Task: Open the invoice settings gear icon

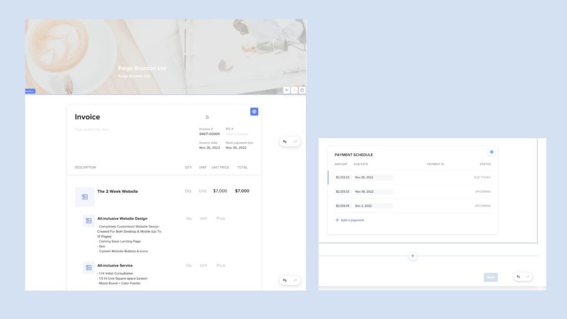Action: (x=254, y=111)
